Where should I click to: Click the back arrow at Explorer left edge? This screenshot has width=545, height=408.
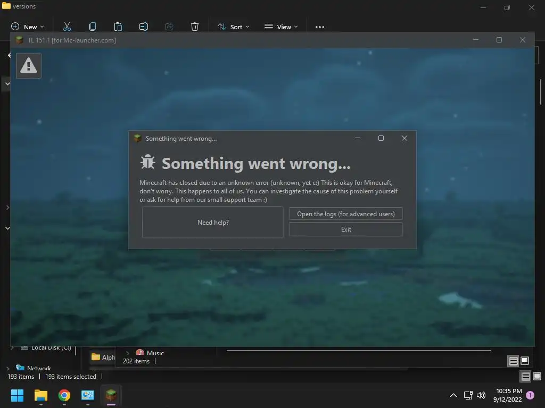tap(9, 55)
